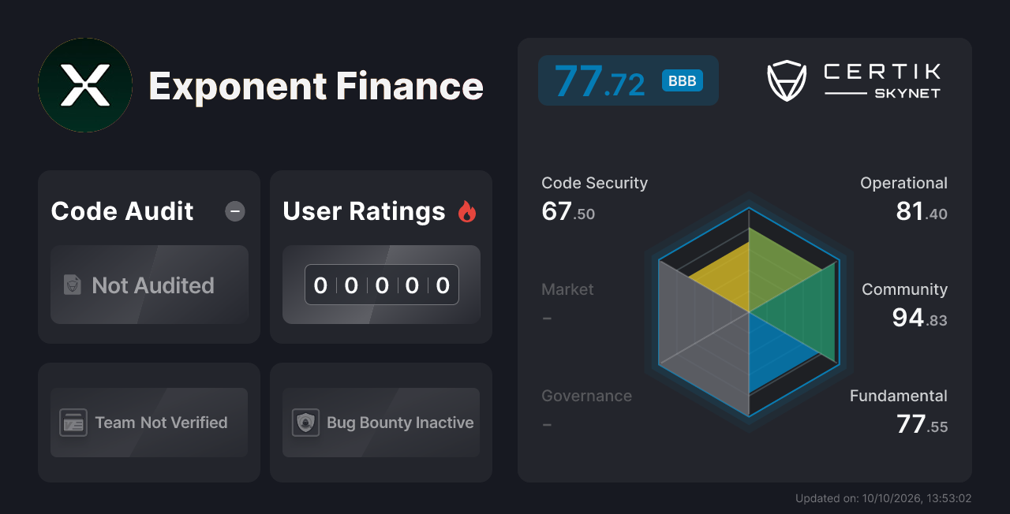Image resolution: width=1010 pixels, height=514 pixels.
Task: Click the Team Not Verified ID card icon
Action: pyautogui.click(x=73, y=423)
